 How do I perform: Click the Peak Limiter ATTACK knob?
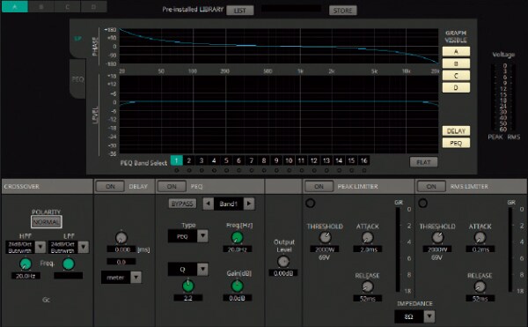(x=367, y=237)
